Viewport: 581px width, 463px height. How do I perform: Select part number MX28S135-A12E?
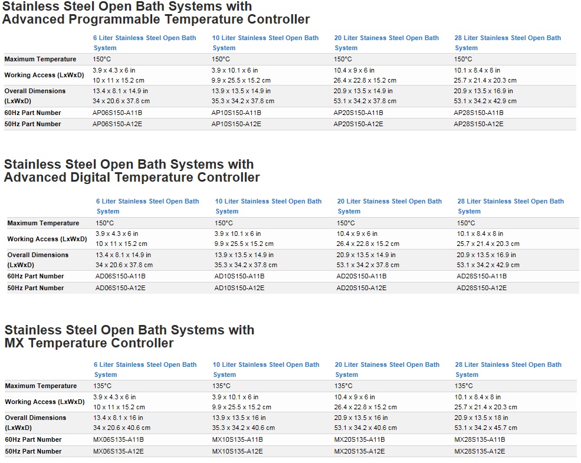(480, 452)
